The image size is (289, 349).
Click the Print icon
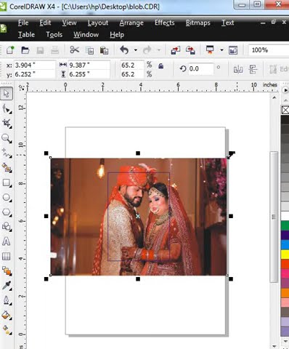tap(55, 50)
